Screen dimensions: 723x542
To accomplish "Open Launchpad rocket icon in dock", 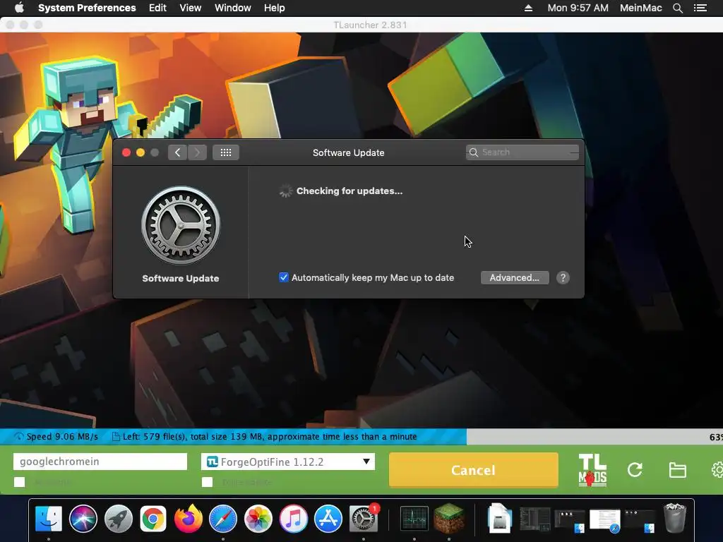I will 118,519.
